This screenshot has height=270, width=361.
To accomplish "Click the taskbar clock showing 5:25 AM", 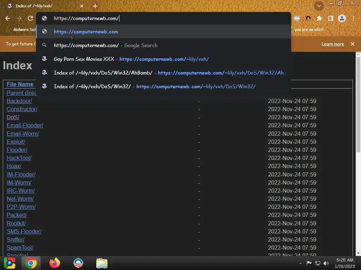I will [x=345, y=263].
